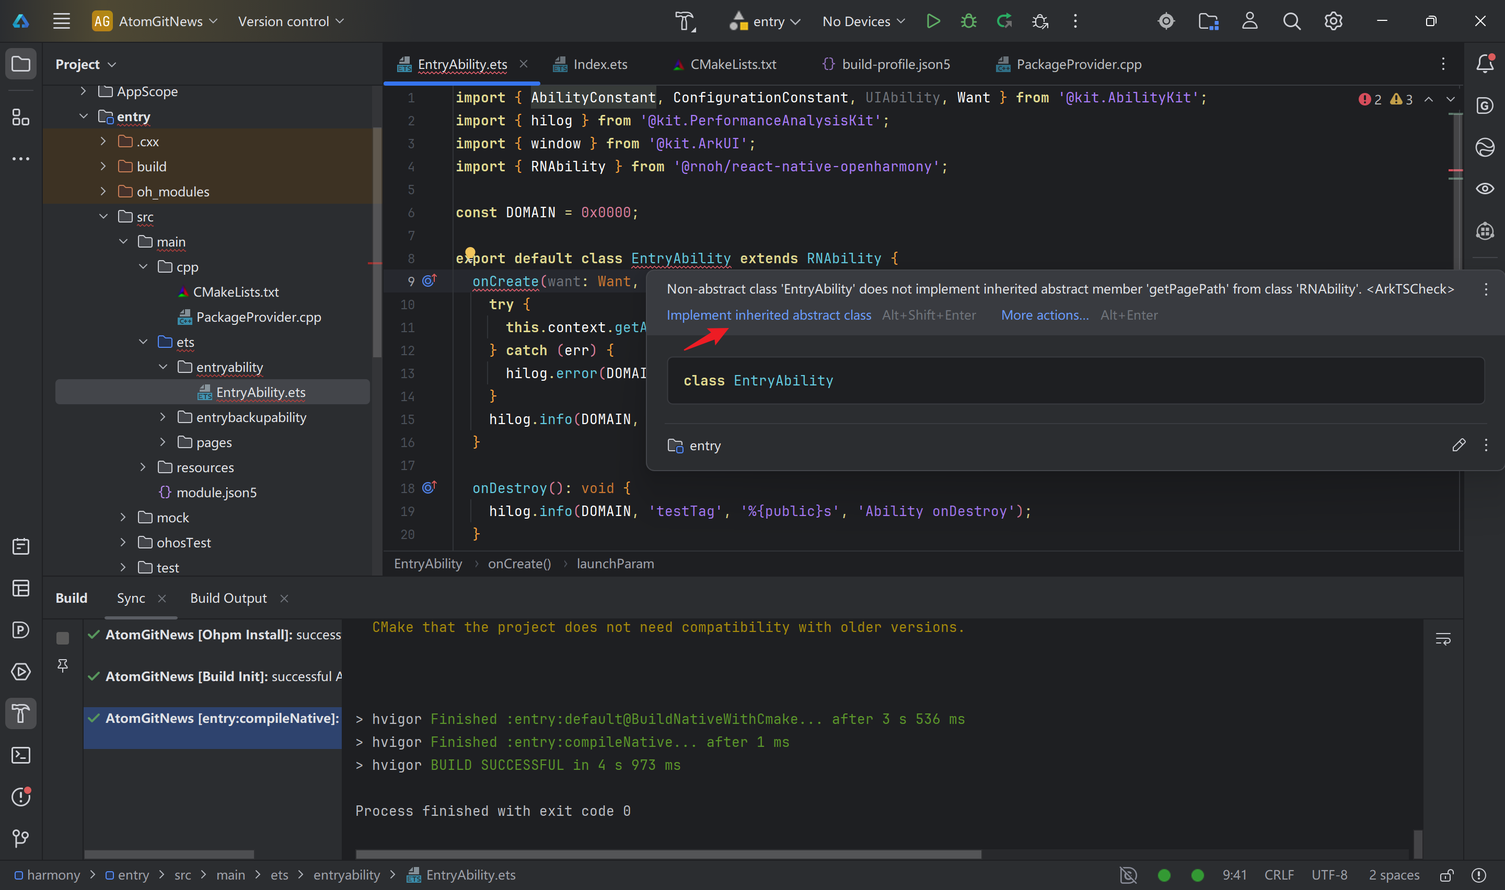1505x890 pixels.
Task: Open the Terminal tool window icon
Action: tap(21, 755)
